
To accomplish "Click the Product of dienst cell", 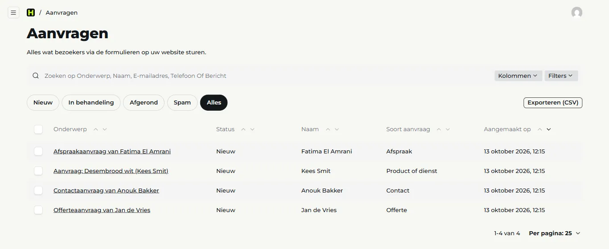I will (411, 171).
